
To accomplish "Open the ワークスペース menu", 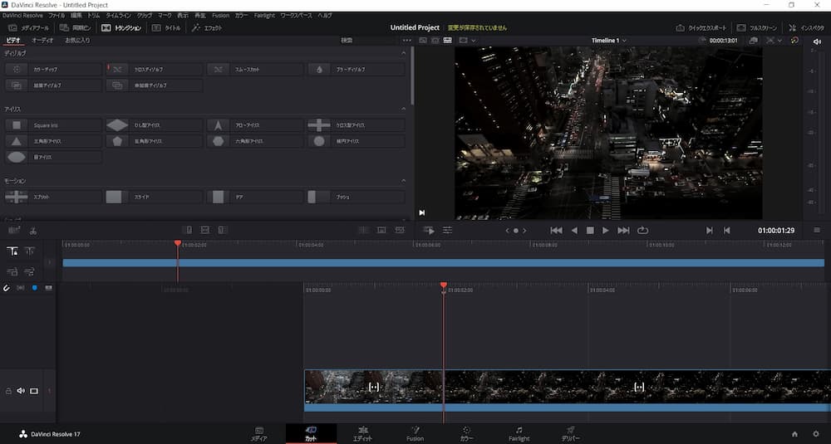I will pyautogui.click(x=297, y=15).
